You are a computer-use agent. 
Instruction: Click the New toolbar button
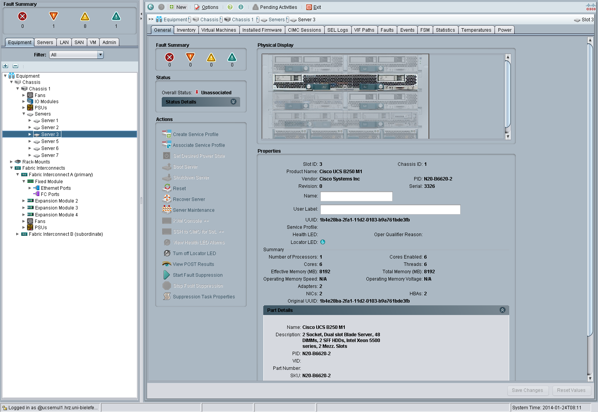tap(178, 7)
